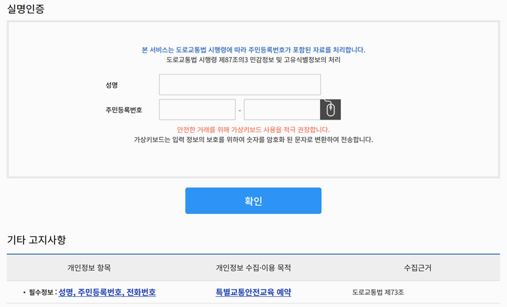Open the 특별교통안전교육 예약 link
This screenshot has width=507, height=307.
[253, 292]
